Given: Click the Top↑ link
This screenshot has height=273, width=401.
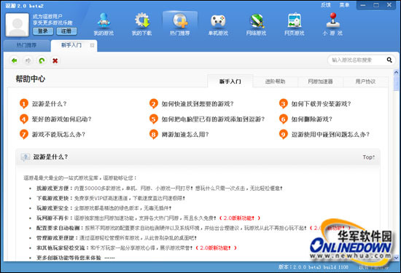Looking at the screenshot, I should tap(368, 157).
